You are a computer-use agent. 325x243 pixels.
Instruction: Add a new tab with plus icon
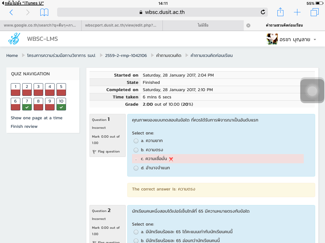[x=297, y=12]
